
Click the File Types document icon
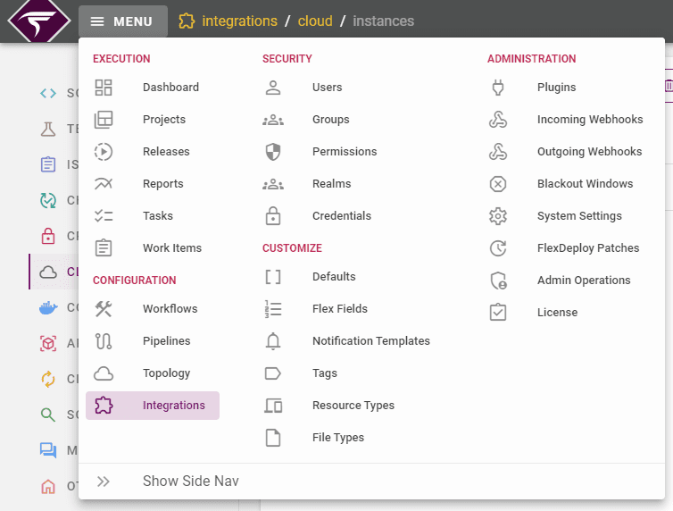(273, 438)
